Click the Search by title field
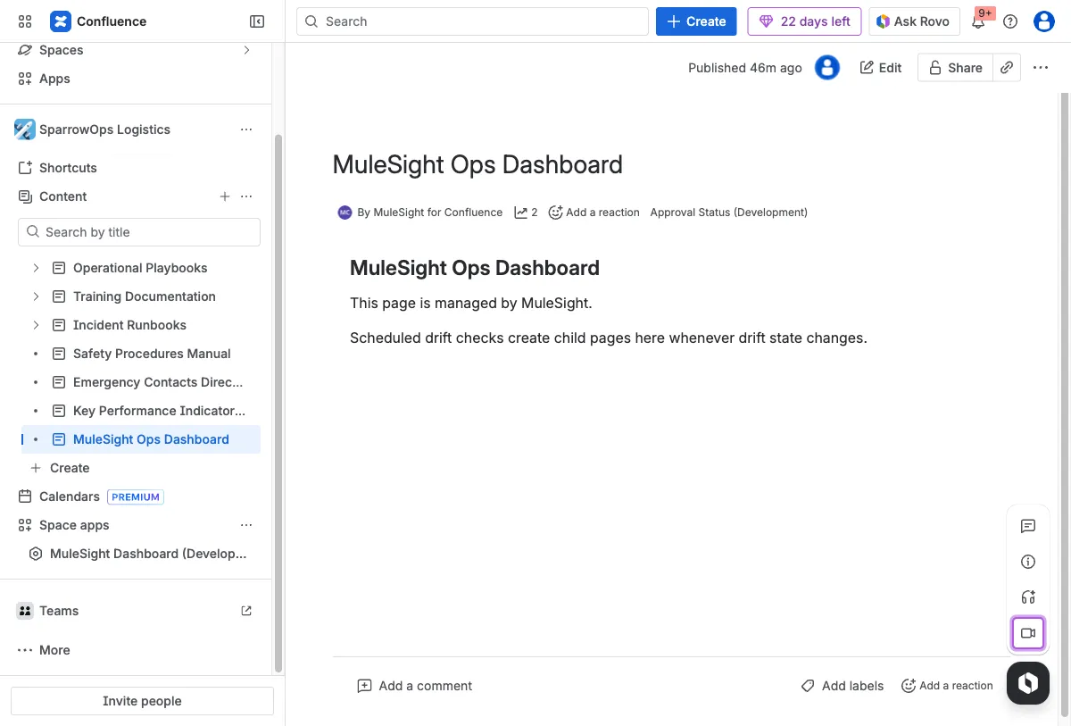 (139, 232)
